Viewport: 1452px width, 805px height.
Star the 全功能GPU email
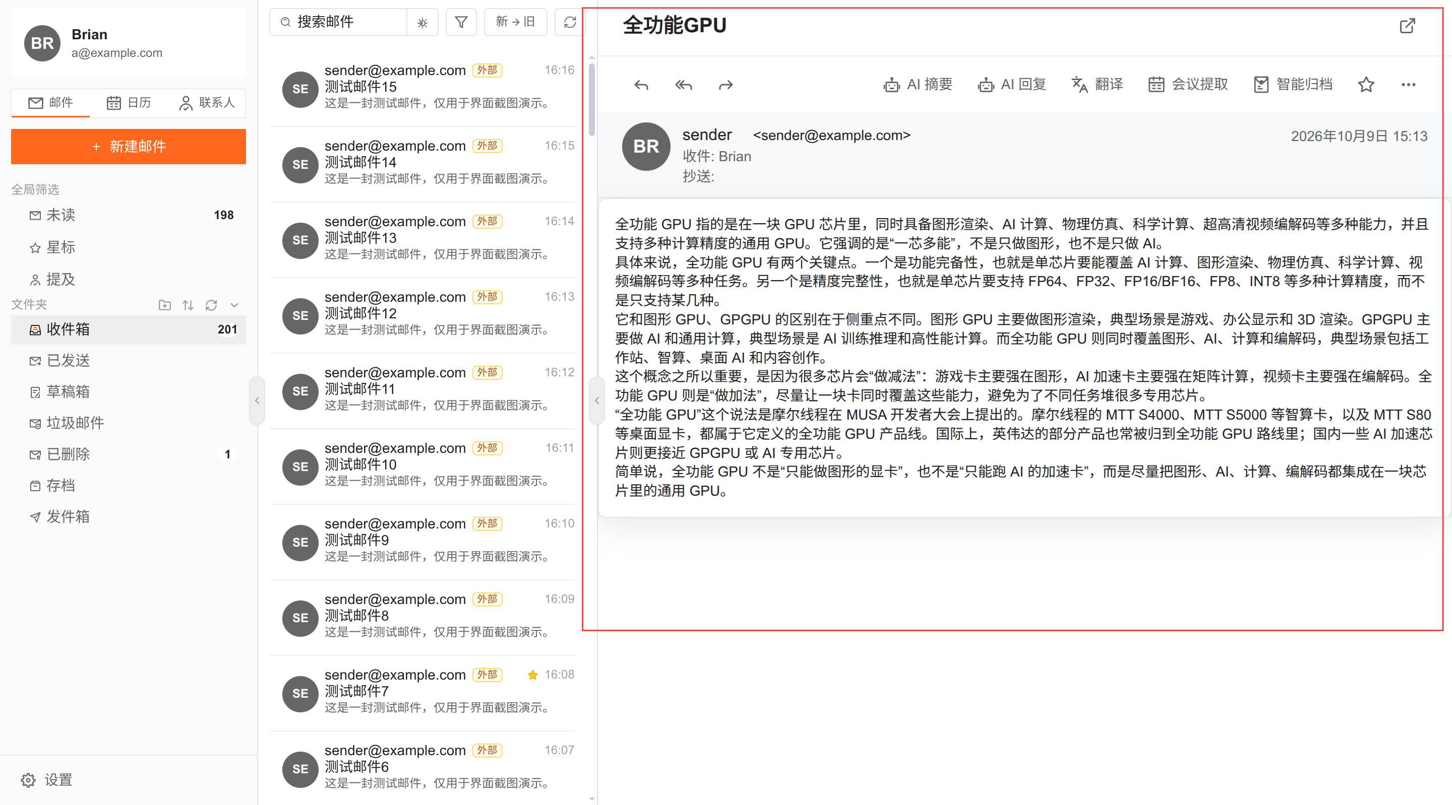click(1366, 85)
